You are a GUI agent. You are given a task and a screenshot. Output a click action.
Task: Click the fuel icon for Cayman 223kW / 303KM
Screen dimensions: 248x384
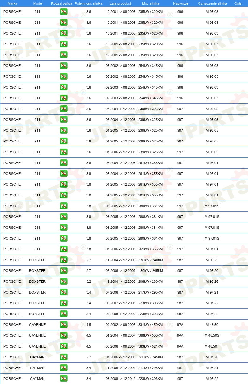63,379
